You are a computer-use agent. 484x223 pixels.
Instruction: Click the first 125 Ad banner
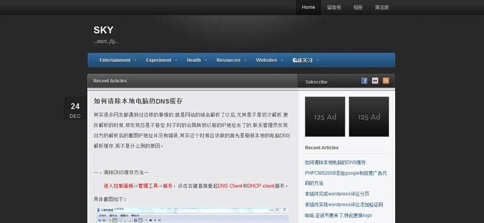pyautogui.click(x=325, y=117)
